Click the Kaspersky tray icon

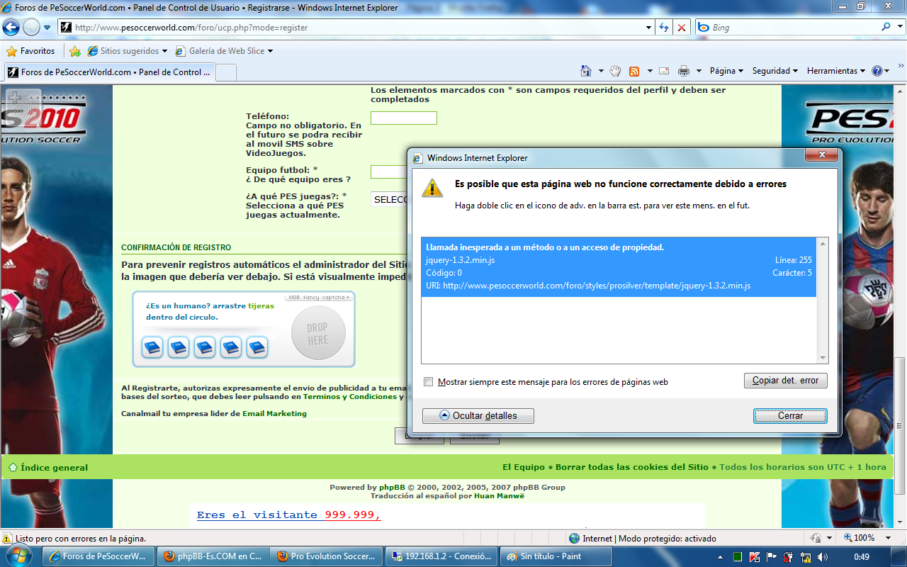(x=755, y=557)
